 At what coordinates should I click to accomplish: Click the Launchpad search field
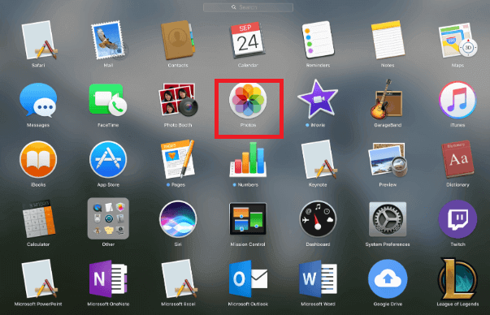pyautogui.click(x=248, y=7)
